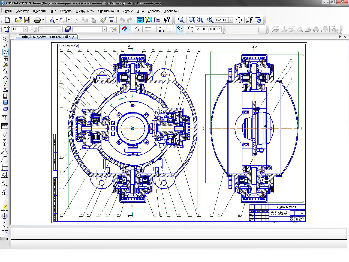Open print preview magnifier page icon
349x262 pixels.
coord(51,20)
